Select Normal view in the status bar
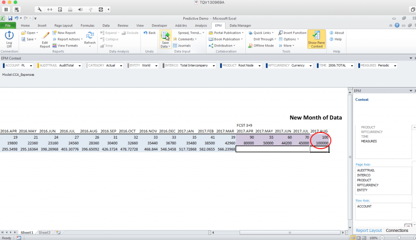Image resolution: width=416 pixels, height=240 pixels. (x=353, y=238)
